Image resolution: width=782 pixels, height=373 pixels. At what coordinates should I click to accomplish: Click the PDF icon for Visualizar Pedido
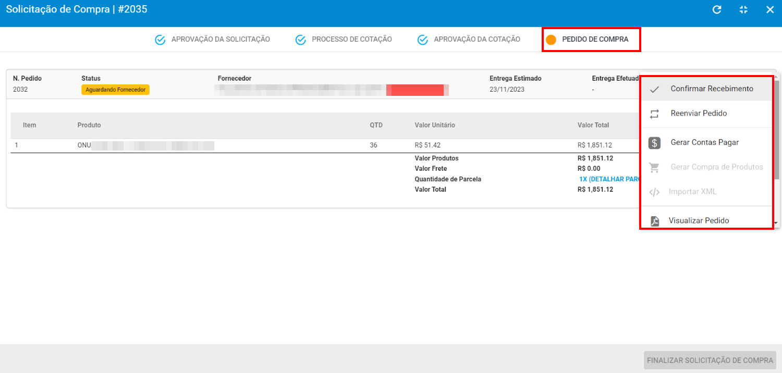(x=655, y=221)
